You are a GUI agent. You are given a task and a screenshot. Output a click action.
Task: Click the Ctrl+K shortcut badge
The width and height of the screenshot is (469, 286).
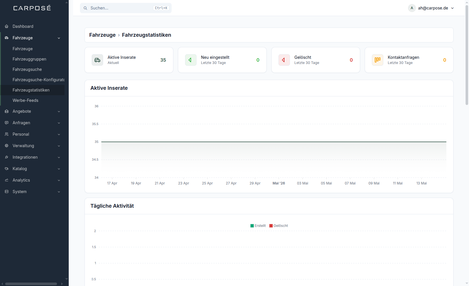pyautogui.click(x=161, y=8)
